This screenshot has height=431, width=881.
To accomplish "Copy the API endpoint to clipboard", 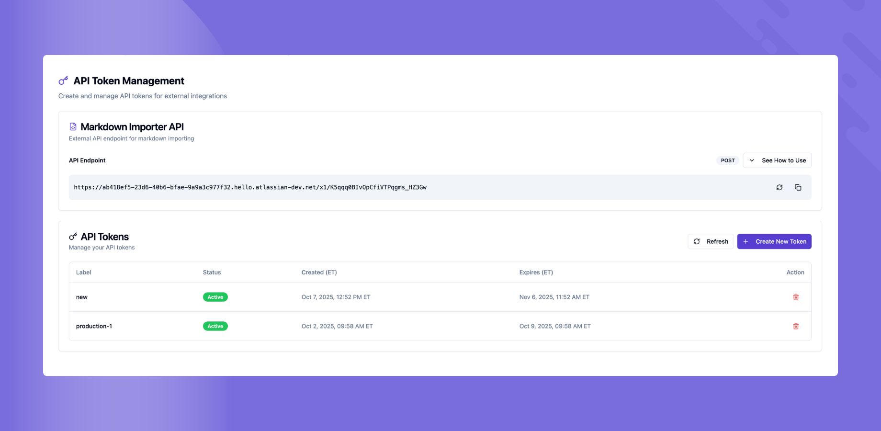I will 798,187.
